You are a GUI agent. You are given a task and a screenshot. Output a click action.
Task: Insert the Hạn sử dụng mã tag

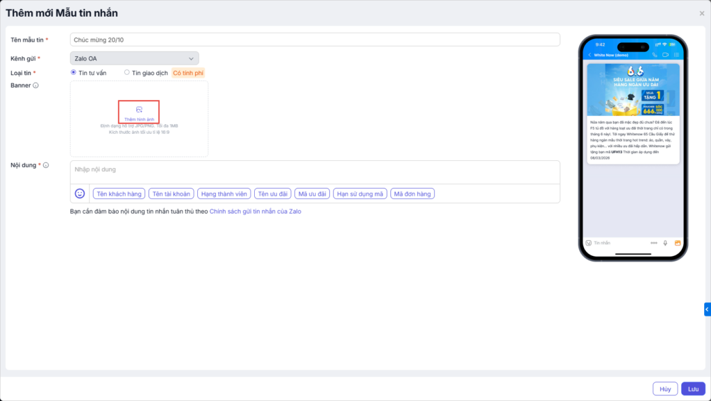click(360, 194)
